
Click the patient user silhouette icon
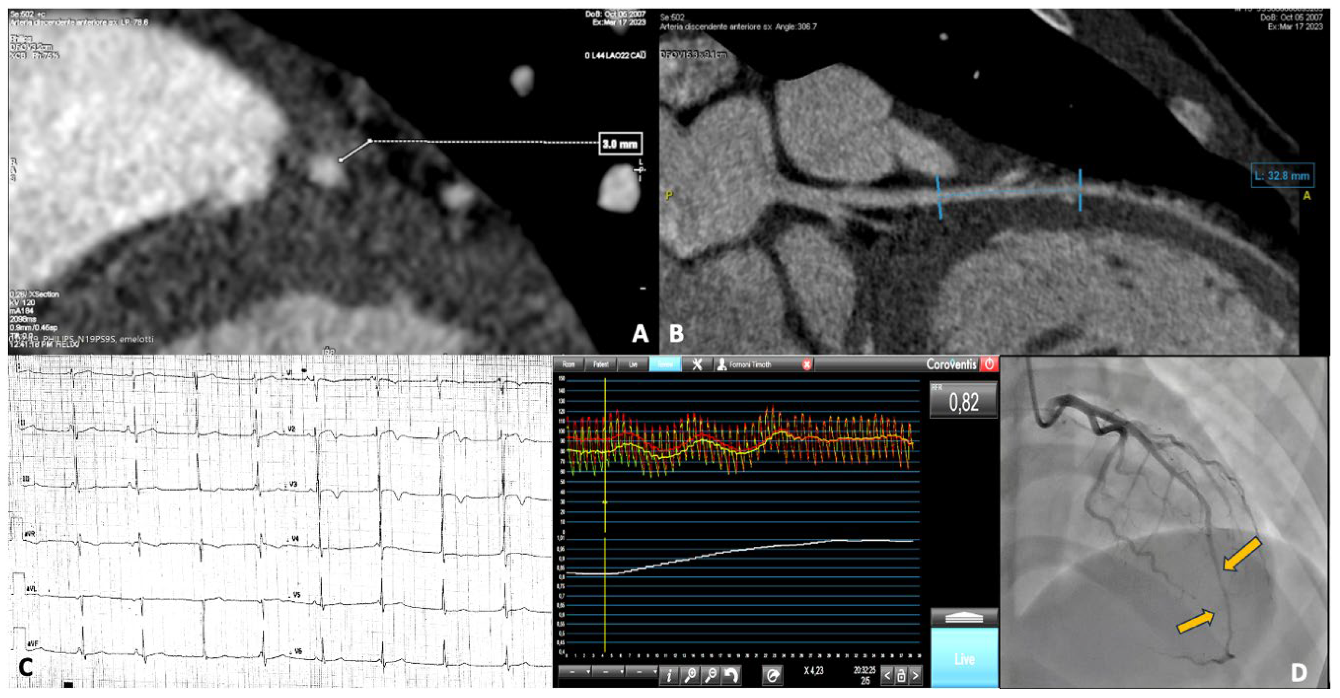pyautogui.click(x=721, y=365)
